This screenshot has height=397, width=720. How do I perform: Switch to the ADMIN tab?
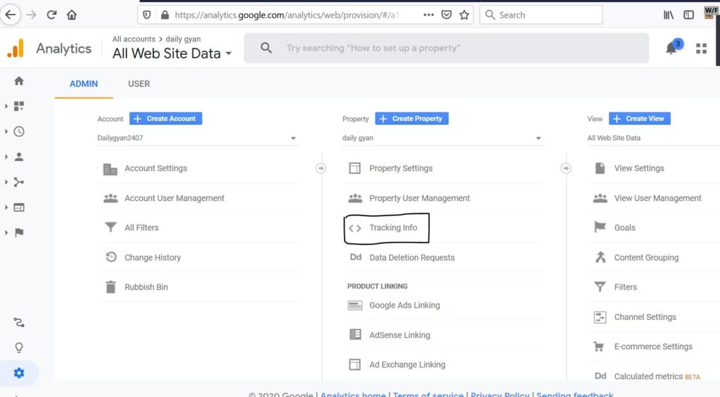coord(84,84)
